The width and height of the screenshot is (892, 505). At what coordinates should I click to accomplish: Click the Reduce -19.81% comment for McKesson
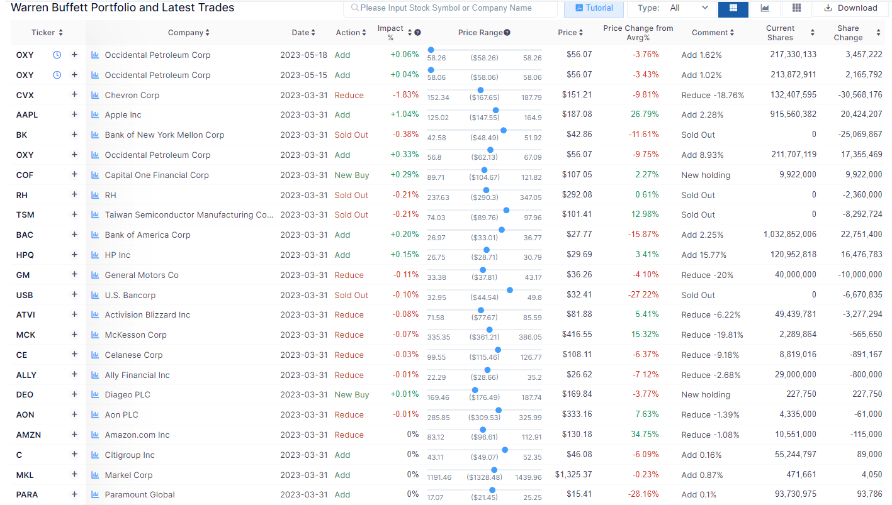[712, 335]
